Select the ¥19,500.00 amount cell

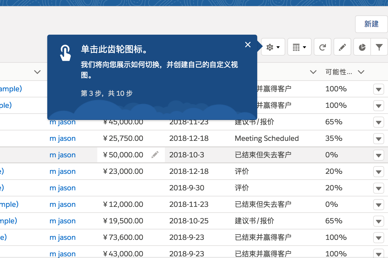123,221
